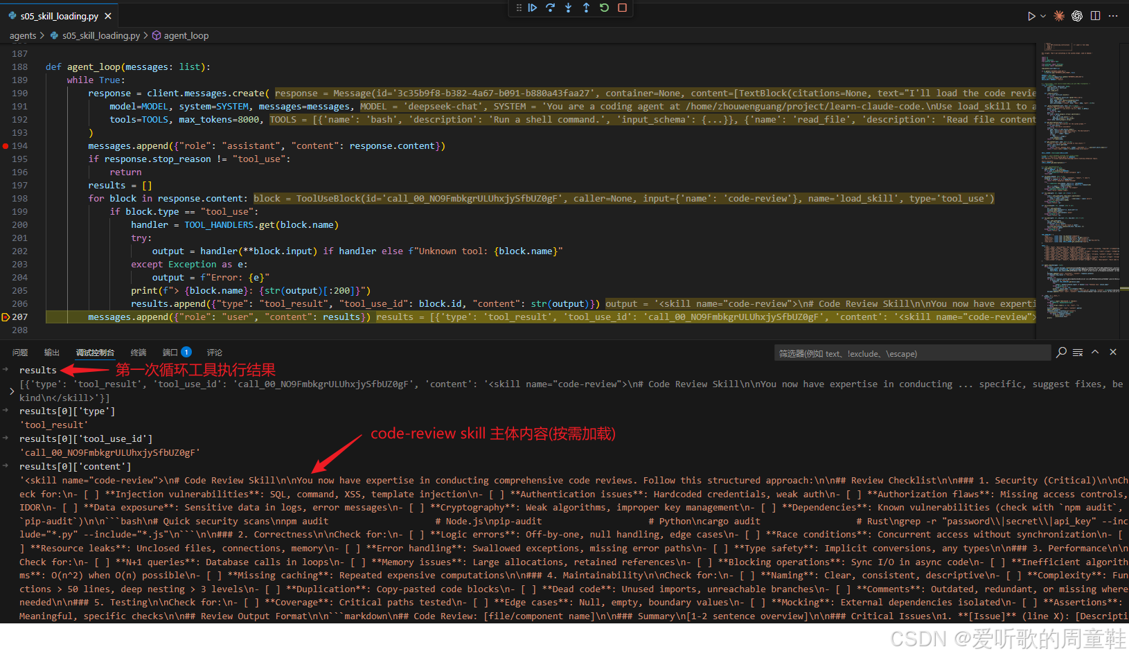
Task: Open the s05_skill_loading.py breadcrumb
Action: click(x=101, y=35)
